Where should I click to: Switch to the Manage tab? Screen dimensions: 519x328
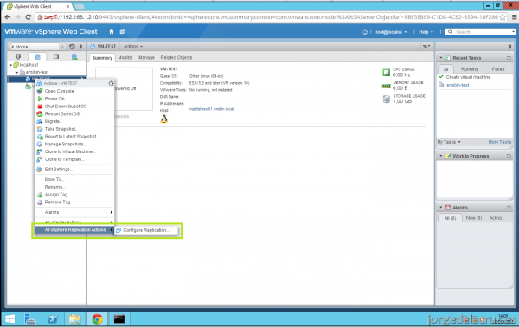(146, 58)
